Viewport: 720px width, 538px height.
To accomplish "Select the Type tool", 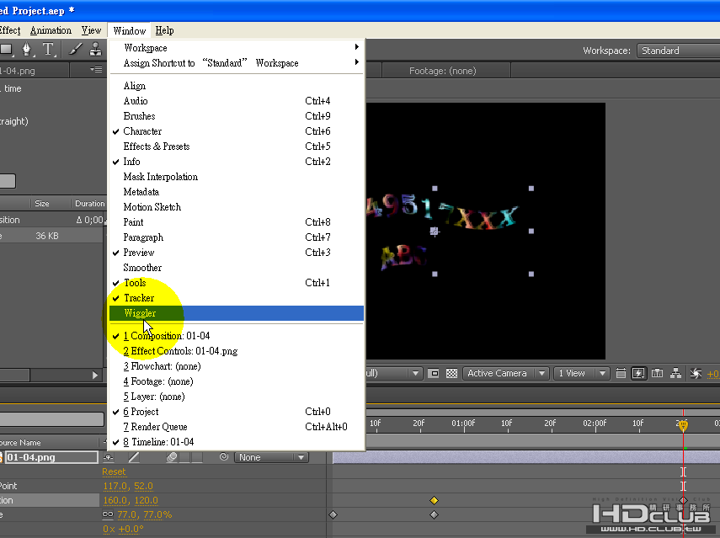I will [49, 49].
